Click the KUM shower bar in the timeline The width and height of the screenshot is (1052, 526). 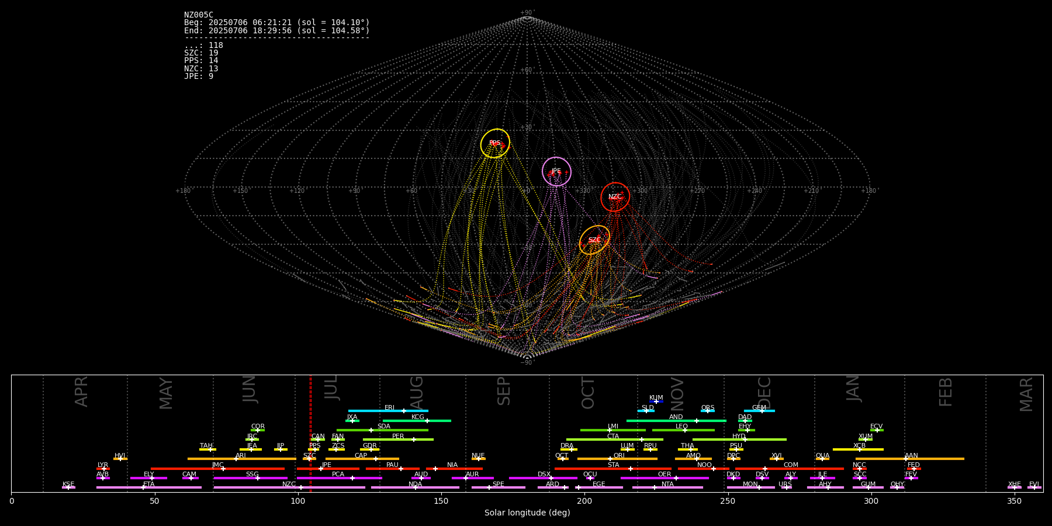point(656,402)
